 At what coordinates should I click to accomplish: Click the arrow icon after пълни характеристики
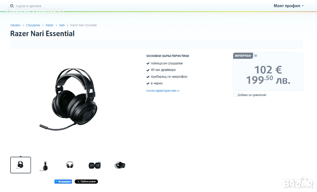(x=178, y=91)
